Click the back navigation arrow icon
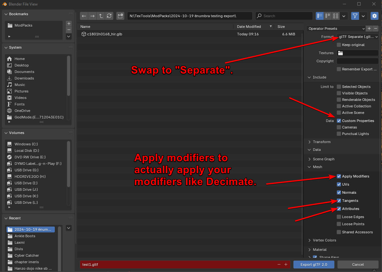This screenshot has height=272, width=382. pyautogui.click(x=84, y=16)
